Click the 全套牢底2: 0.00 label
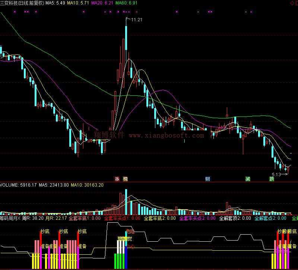 point(160,218)
